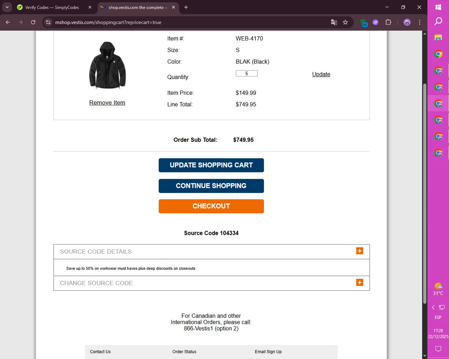Open the US VPN extension icon
The width and height of the screenshot is (449, 359).
tap(364, 23)
